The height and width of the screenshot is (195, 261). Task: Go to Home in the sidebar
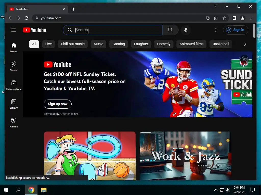pos(14,48)
